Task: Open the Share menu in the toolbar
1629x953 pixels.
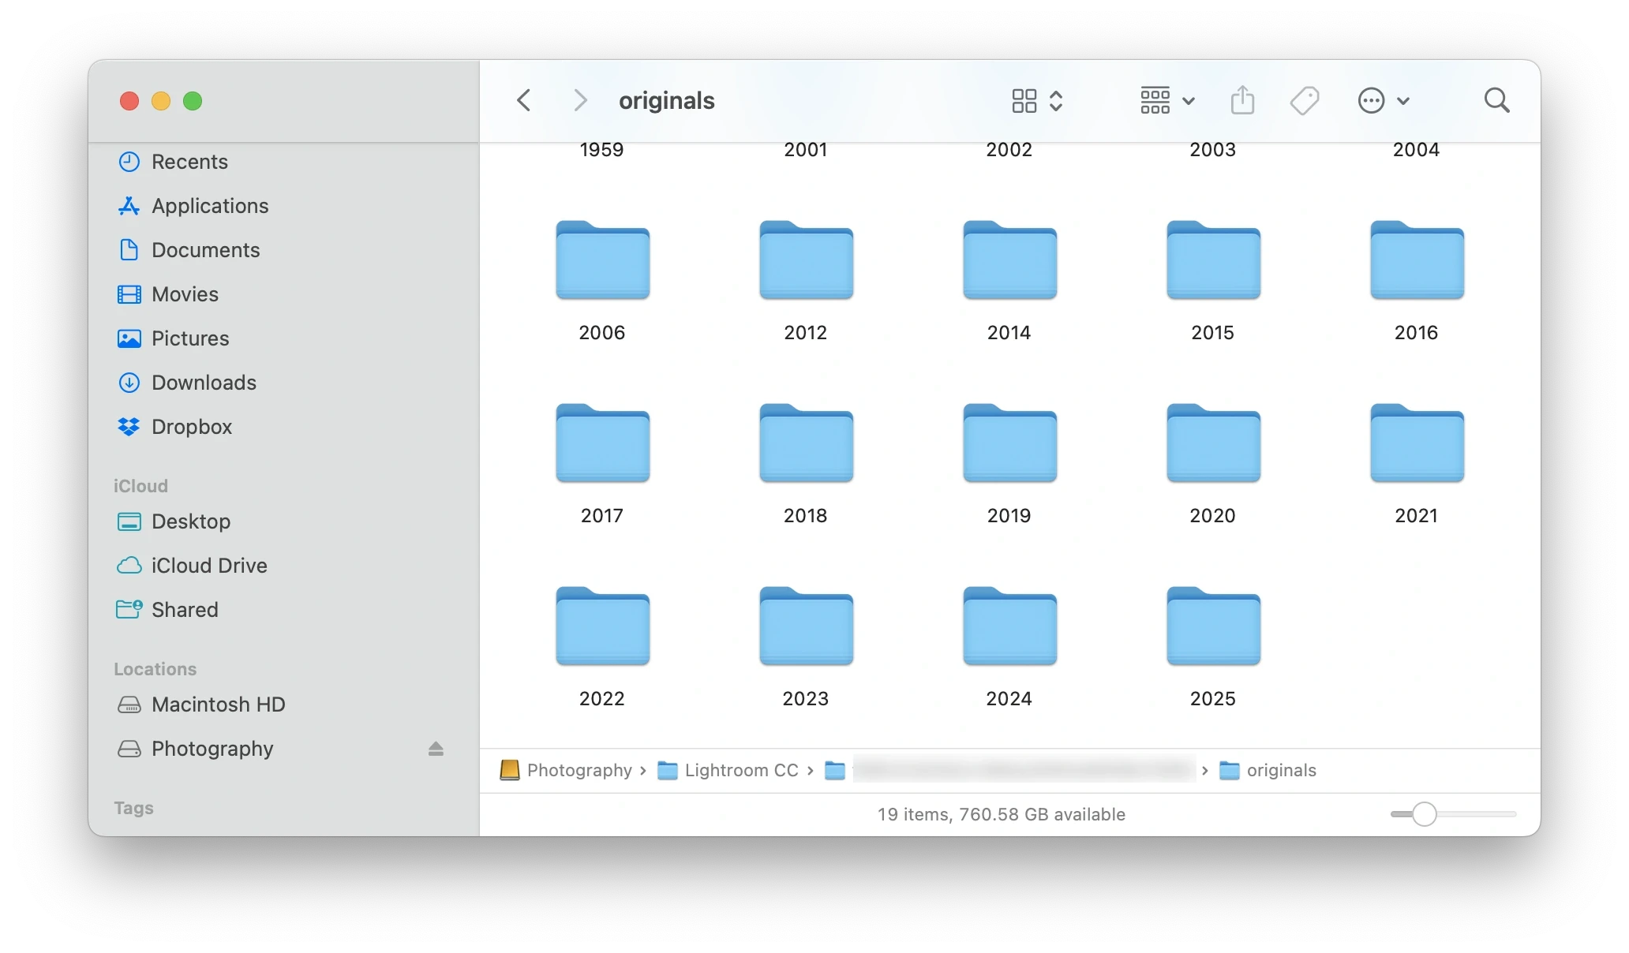Action: 1241,100
